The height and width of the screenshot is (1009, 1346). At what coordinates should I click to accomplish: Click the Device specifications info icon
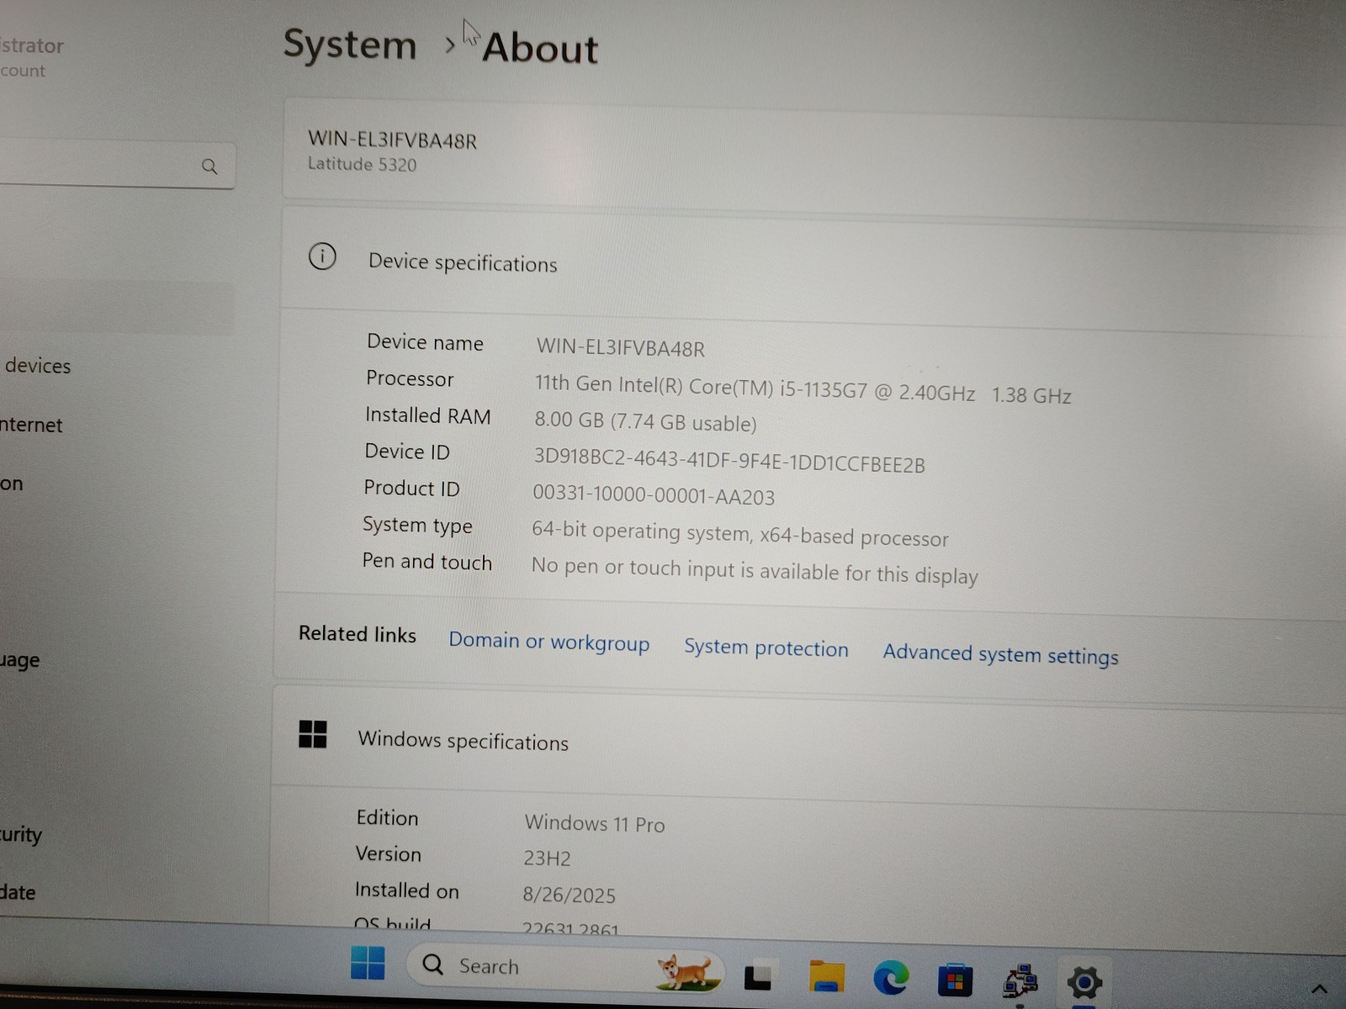coord(322,256)
